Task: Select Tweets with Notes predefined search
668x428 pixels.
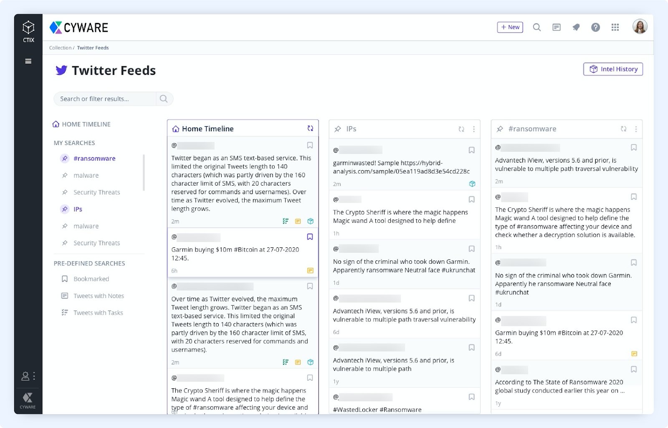Action: (99, 296)
